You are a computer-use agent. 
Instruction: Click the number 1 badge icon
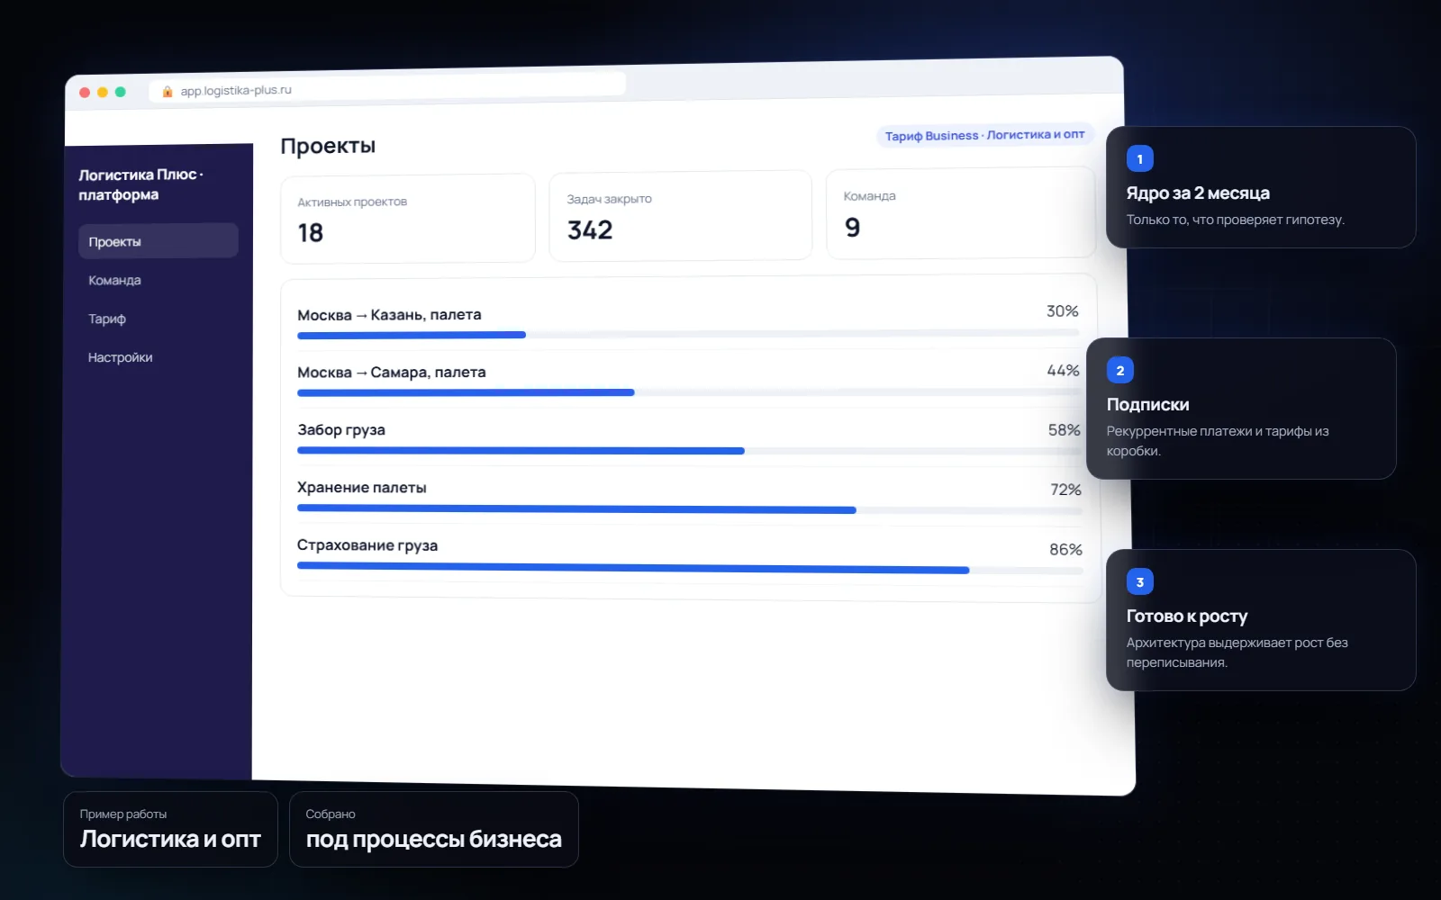pos(1139,159)
